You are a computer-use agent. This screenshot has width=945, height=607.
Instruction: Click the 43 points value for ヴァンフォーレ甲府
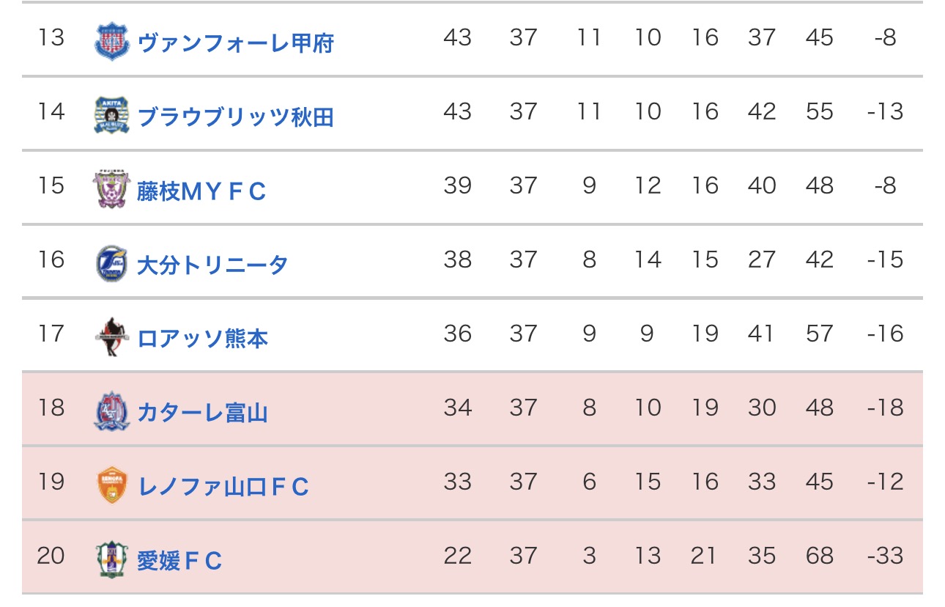click(x=457, y=37)
